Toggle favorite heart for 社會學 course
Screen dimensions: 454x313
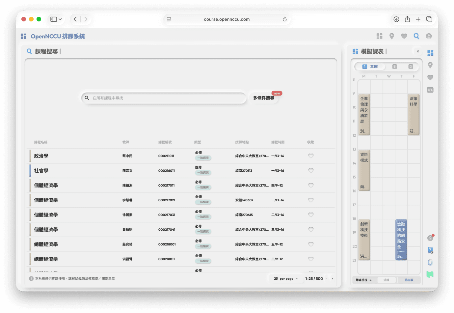pyautogui.click(x=311, y=171)
